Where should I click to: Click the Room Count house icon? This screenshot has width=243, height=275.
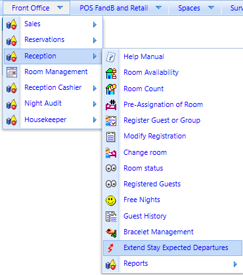111,89
